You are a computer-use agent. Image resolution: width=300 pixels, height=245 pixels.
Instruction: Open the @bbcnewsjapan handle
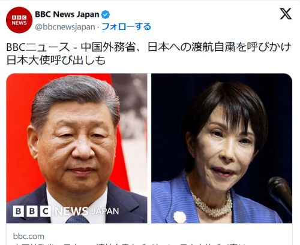pyautogui.click(x=65, y=27)
